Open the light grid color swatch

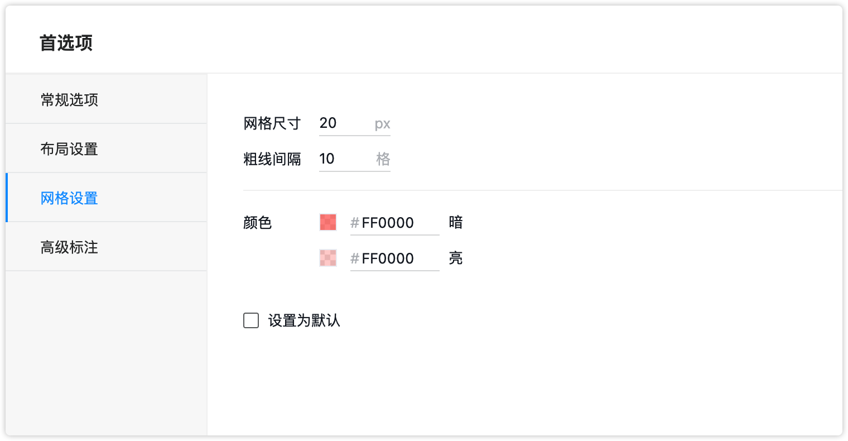(328, 258)
